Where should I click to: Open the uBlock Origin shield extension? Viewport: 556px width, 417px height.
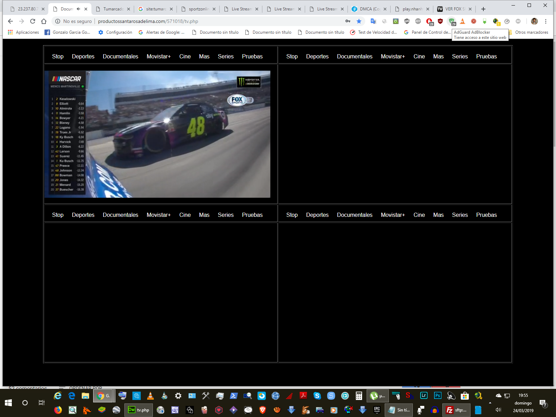440,21
